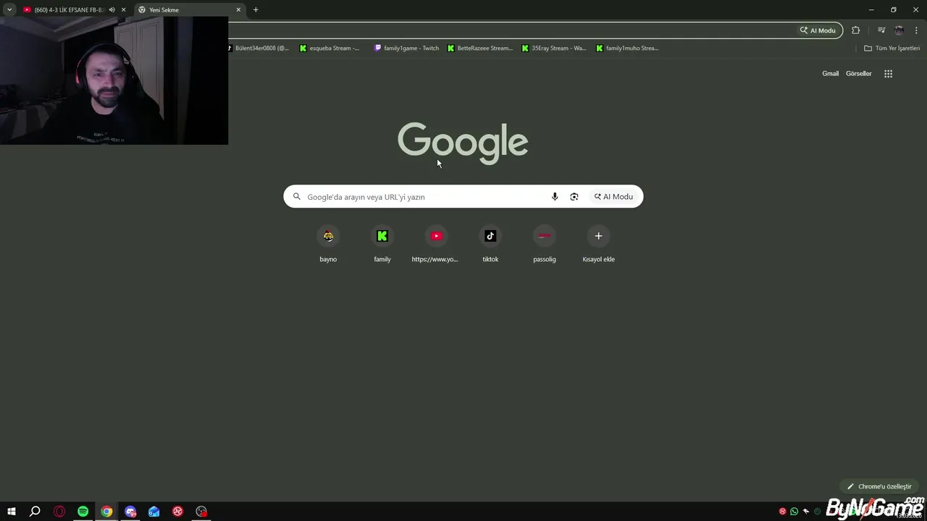Image resolution: width=927 pixels, height=521 pixels.
Task: Switch to Chrome in the taskbar
Action: click(x=106, y=512)
